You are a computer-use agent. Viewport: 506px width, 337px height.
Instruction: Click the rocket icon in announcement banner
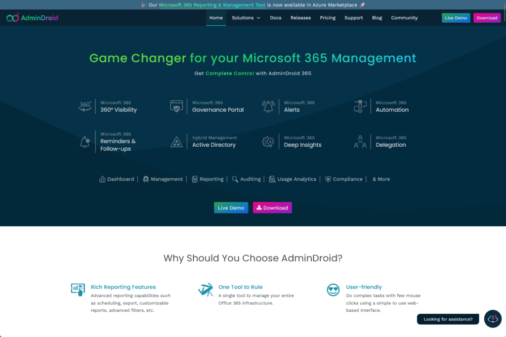(x=362, y=5)
